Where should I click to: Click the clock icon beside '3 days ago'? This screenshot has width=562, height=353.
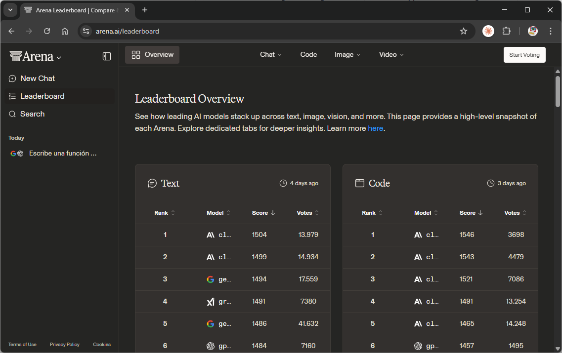tap(491, 183)
